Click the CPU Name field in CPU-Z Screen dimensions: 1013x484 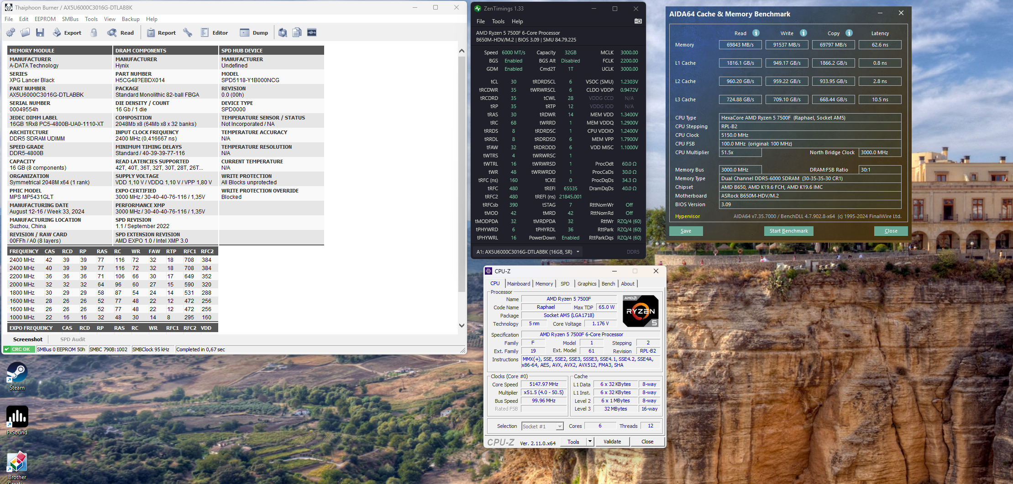pyautogui.click(x=569, y=299)
